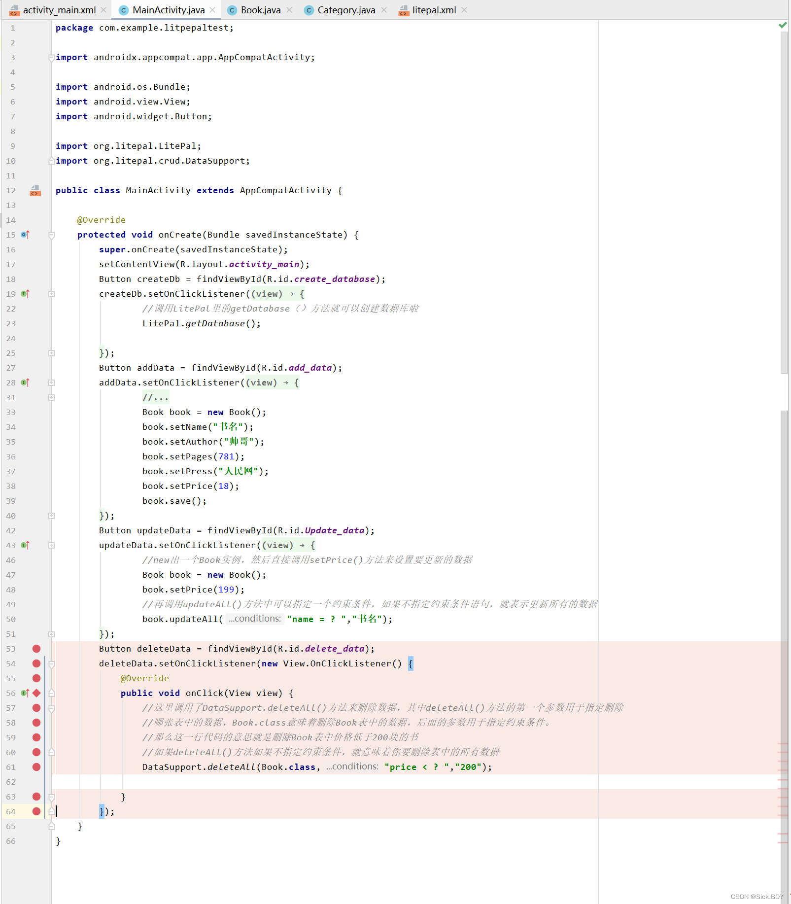This screenshot has width=791, height=904.
Task: Click the error stripe marker beside line 59
Action: click(783, 743)
